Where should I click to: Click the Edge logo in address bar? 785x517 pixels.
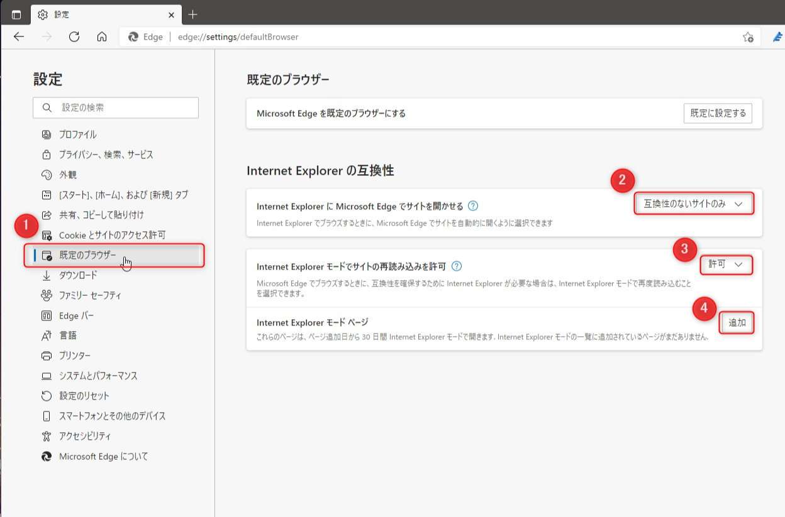133,37
